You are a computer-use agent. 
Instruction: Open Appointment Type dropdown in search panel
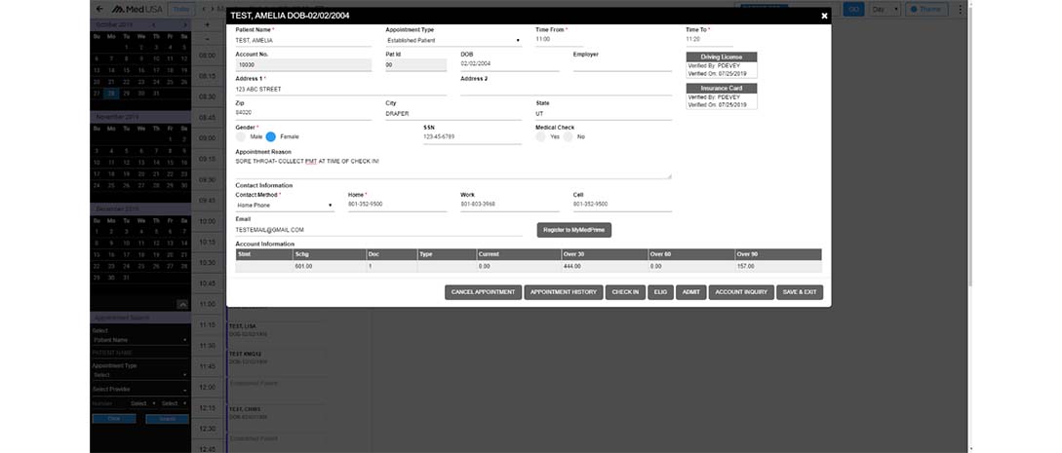(140, 374)
